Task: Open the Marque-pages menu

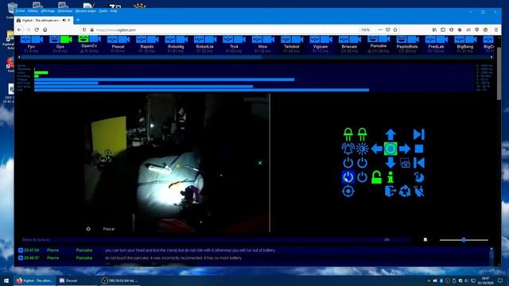Action: point(86,11)
